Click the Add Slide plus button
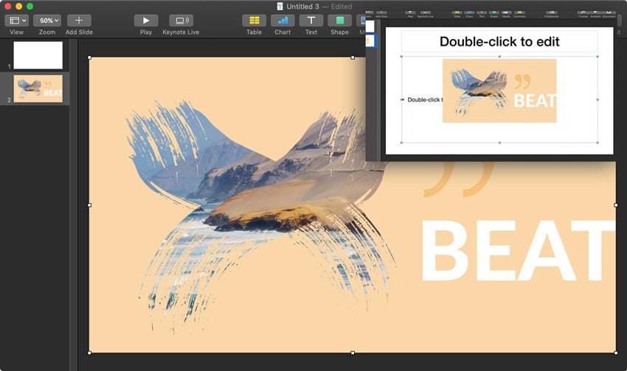This screenshot has width=627, height=371. [x=79, y=21]
